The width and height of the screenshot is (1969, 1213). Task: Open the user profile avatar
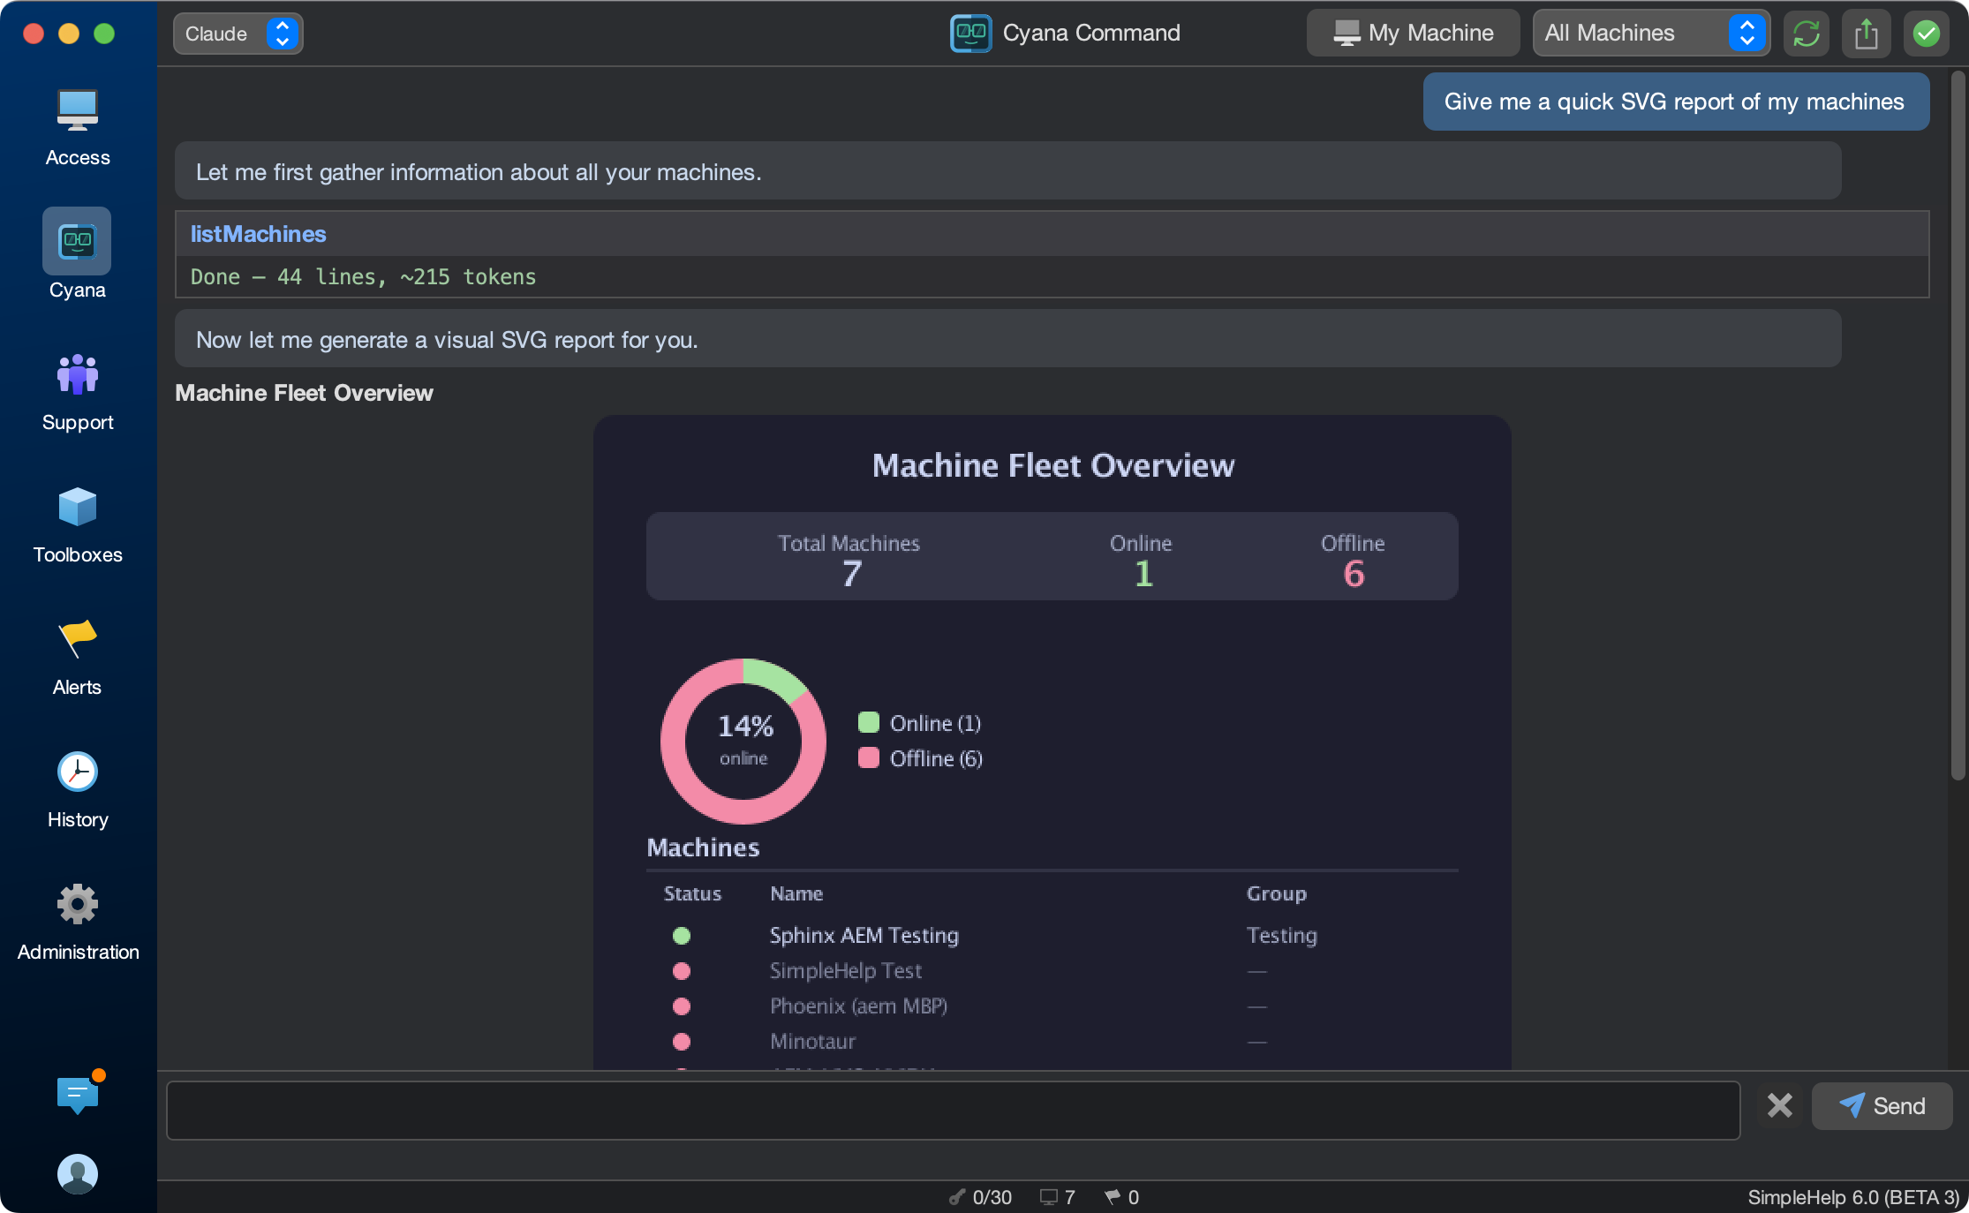(x=78, y=1173)
